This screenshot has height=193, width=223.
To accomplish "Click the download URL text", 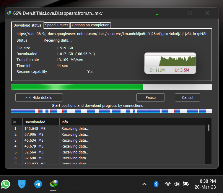I will pos(112,34).
